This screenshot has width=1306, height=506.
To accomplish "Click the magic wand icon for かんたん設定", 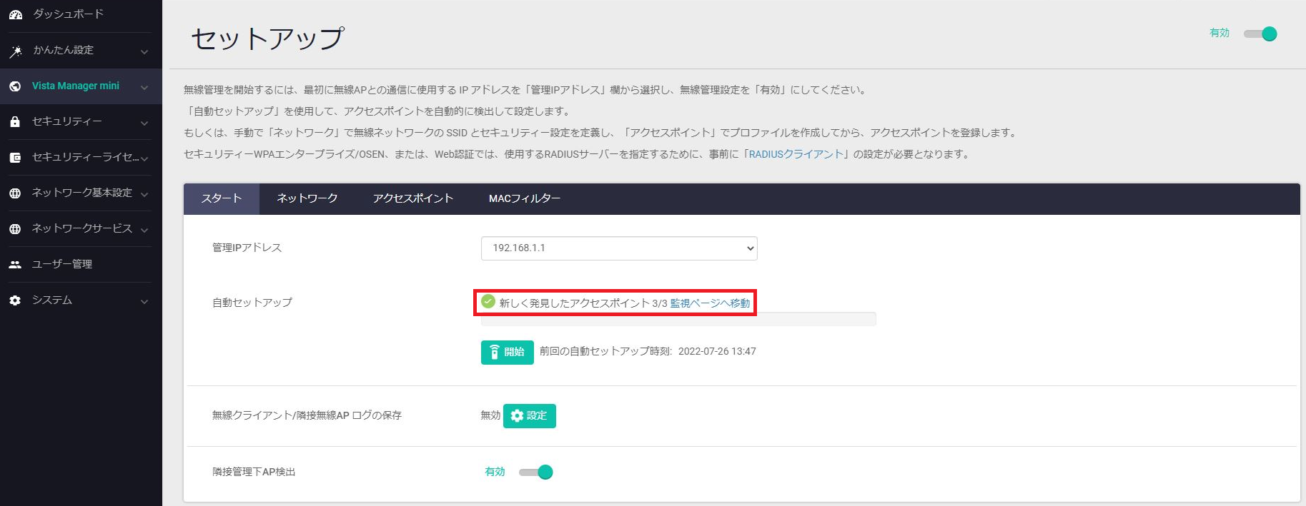I will click(15, 51).
